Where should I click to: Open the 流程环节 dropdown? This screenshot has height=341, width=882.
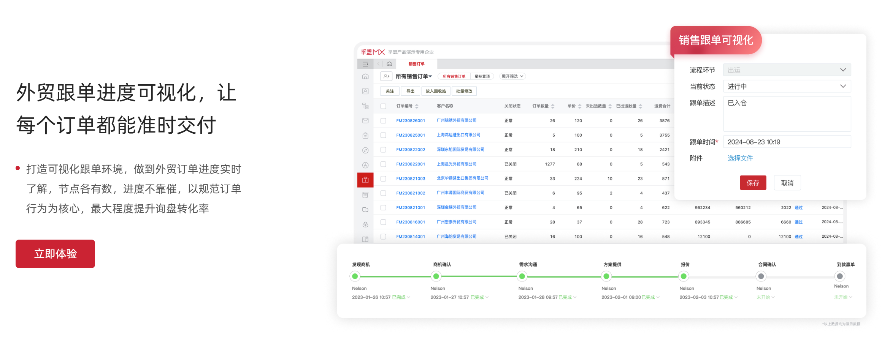pyautogui.click(x=787, y=70)
